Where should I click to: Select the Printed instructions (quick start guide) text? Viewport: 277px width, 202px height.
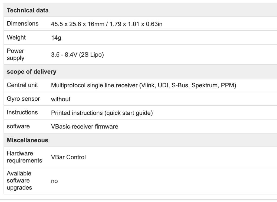pos(102,113)
